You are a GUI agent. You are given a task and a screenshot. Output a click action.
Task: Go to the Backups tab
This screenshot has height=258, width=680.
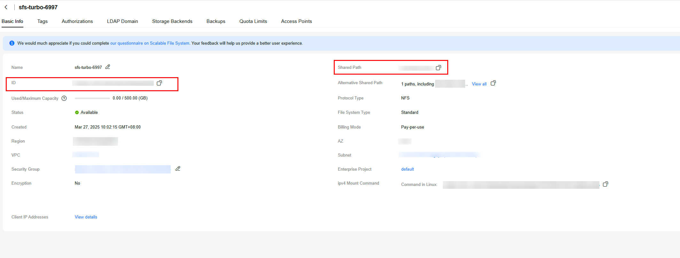point(216,21)
